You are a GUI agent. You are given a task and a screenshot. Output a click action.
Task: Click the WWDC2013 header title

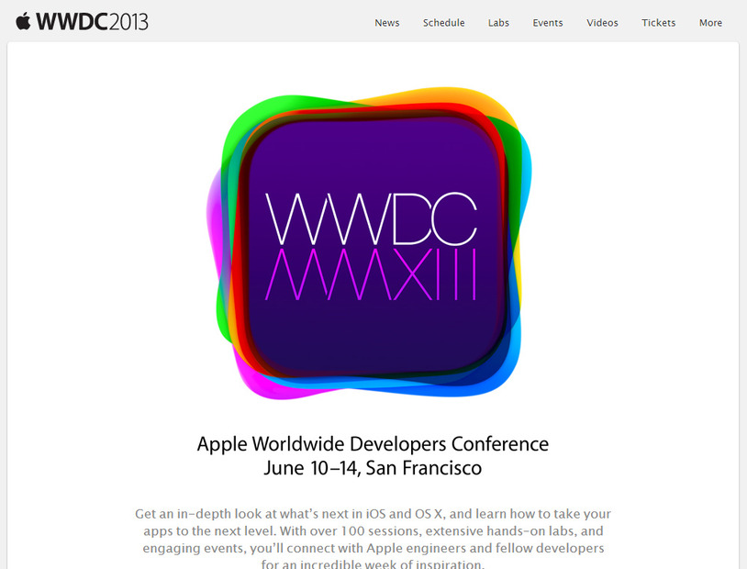93,22
